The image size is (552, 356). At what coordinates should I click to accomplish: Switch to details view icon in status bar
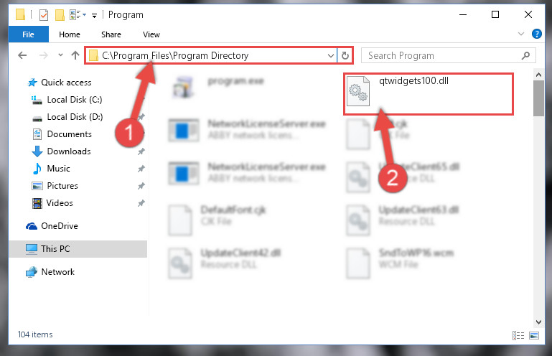(518, 335)
